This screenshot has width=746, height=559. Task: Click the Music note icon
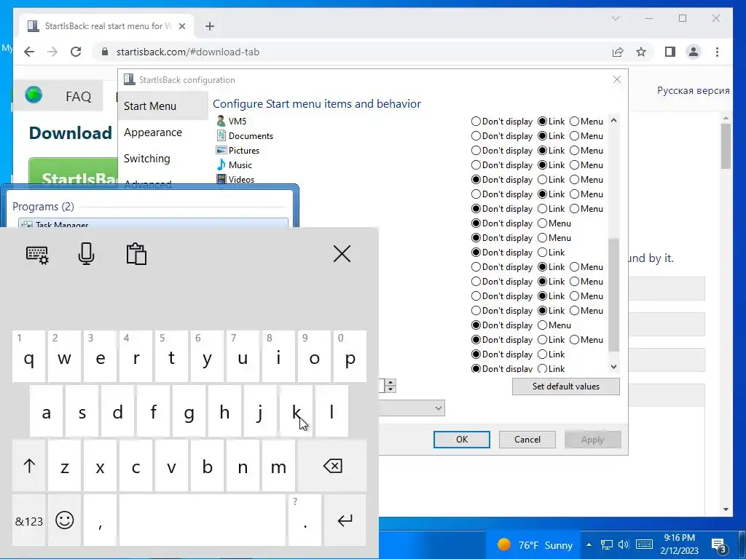[221, 164]
